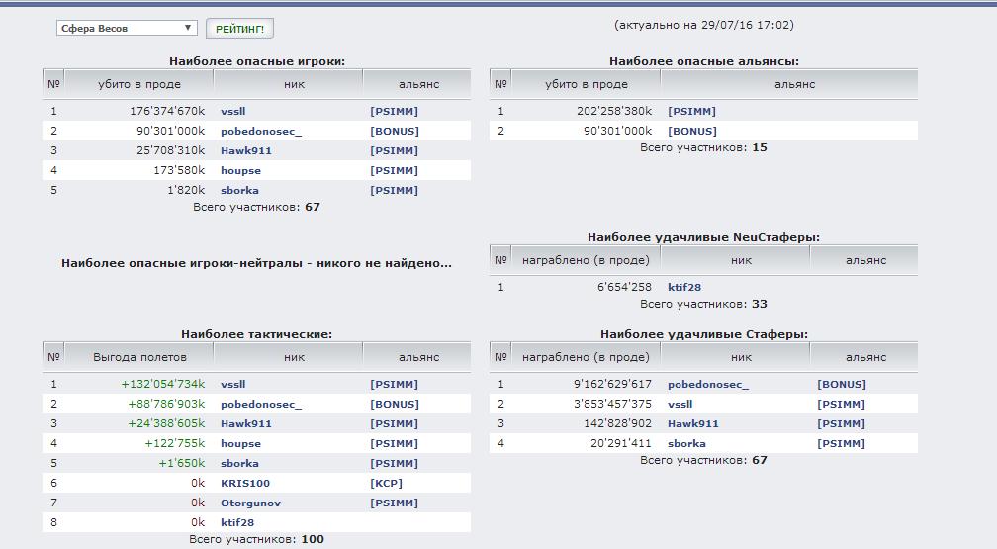Click [BONUS] alliance next to pobedonosec_ in Стаферы
The width and height of the screenshot is (997, 549).
(842, 385)
